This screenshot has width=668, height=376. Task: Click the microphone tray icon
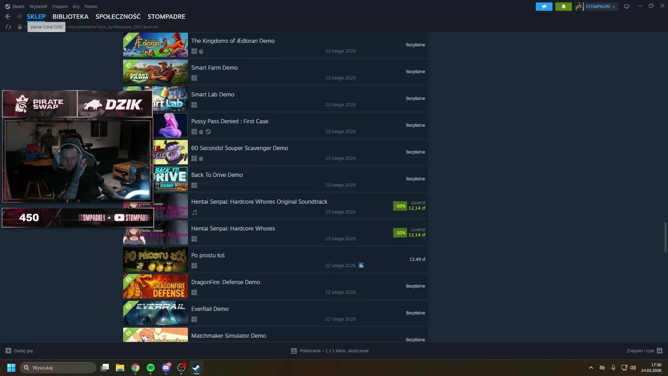point(613,368)
